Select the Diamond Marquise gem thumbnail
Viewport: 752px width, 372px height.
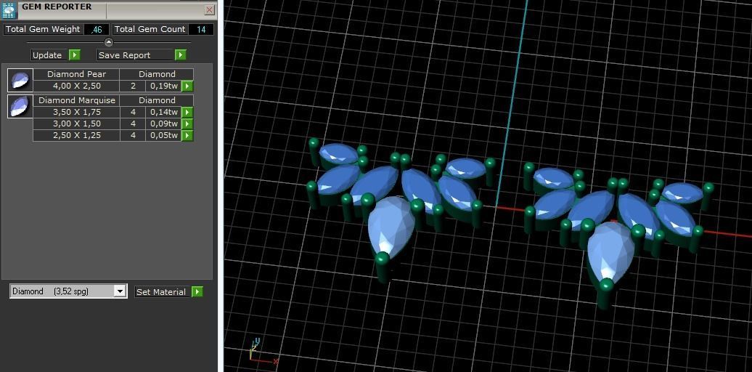coord(20,106)
